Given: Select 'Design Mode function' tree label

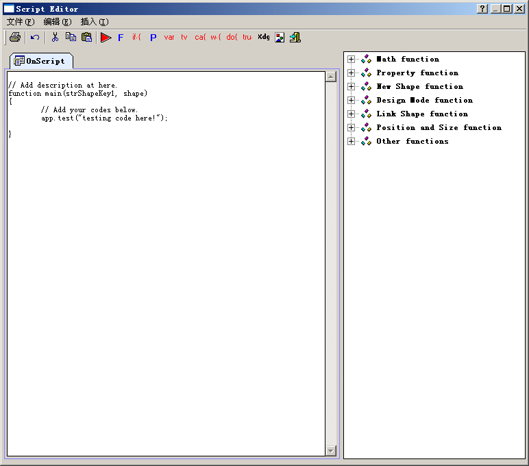Looking at the screenshot, I should click(x=424, y=100).
